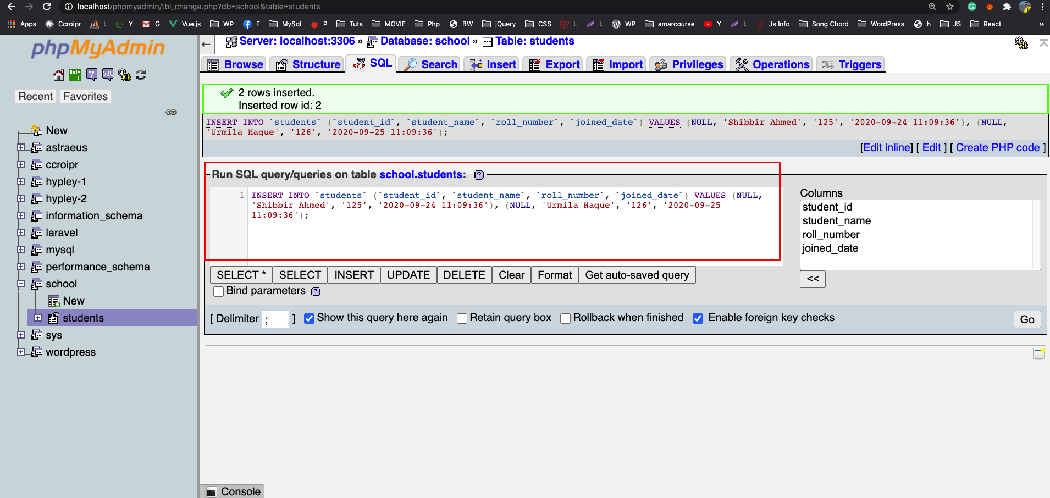
Task: Click the collapse header arrow icon top right
Action: (1043, 43)
